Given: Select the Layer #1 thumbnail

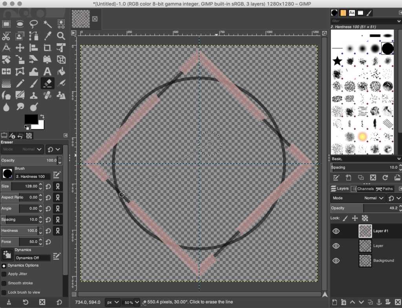Looking at the screenshot, I should point(365,231).
